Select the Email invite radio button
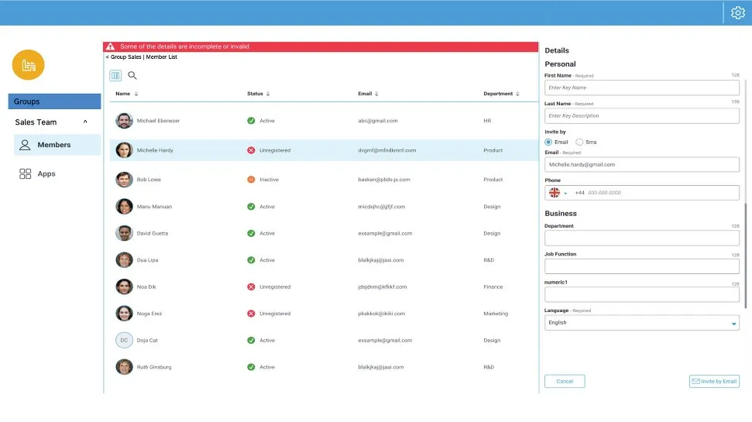This screenshot has width=752, height=422. tap(549, 142)
